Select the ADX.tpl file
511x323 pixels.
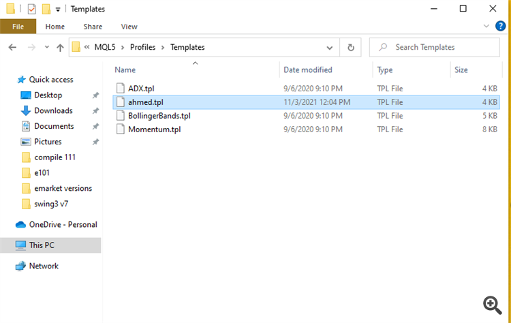tap(141, 89)
